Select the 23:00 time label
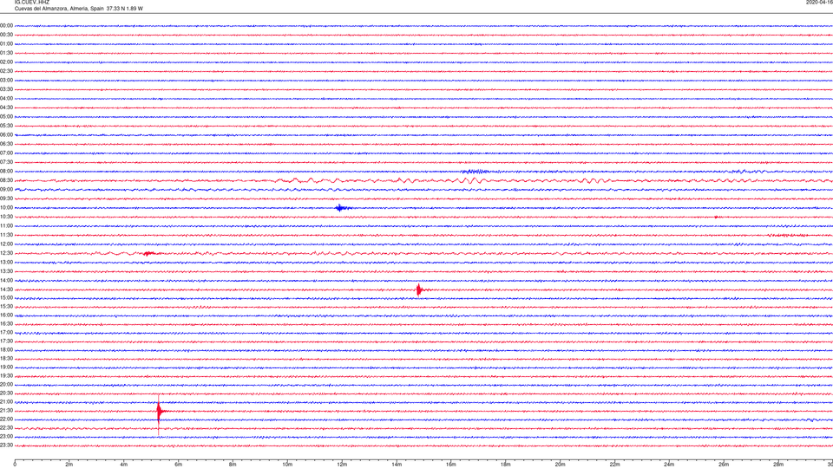 click(x=6, y=436)
